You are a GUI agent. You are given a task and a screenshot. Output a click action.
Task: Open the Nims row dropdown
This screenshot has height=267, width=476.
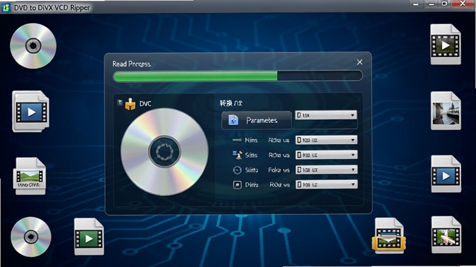[x=326, y=140]
